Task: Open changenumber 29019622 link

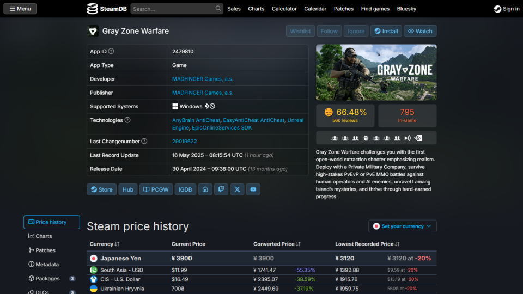Action: point(185,142)
